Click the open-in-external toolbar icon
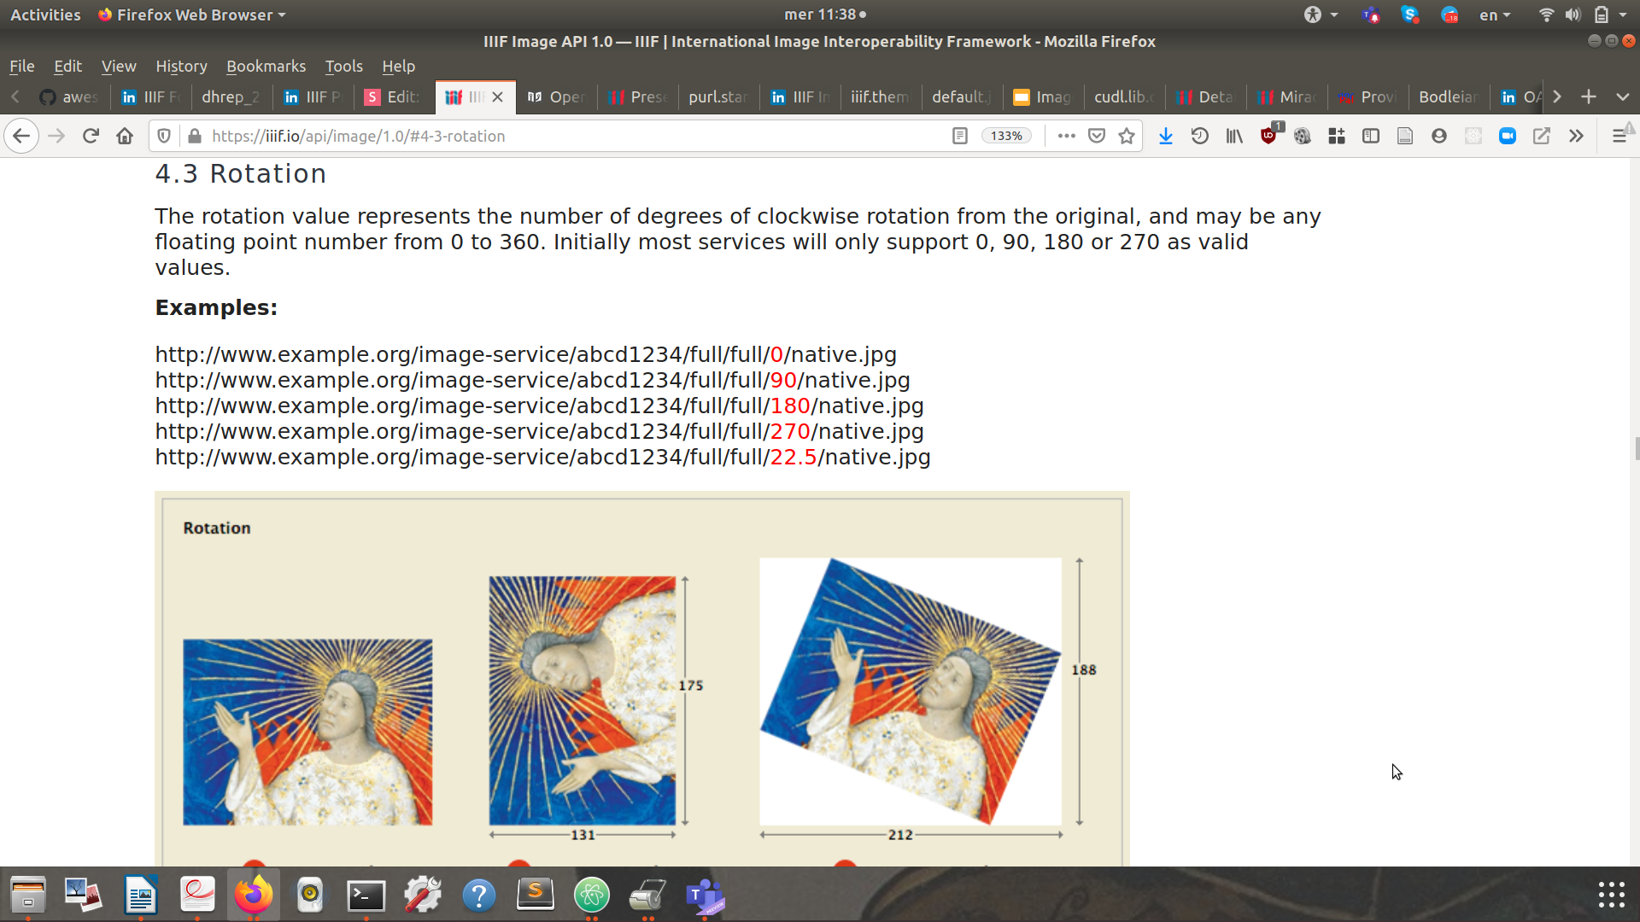1640x922 pixels. tap(1542, 136)
